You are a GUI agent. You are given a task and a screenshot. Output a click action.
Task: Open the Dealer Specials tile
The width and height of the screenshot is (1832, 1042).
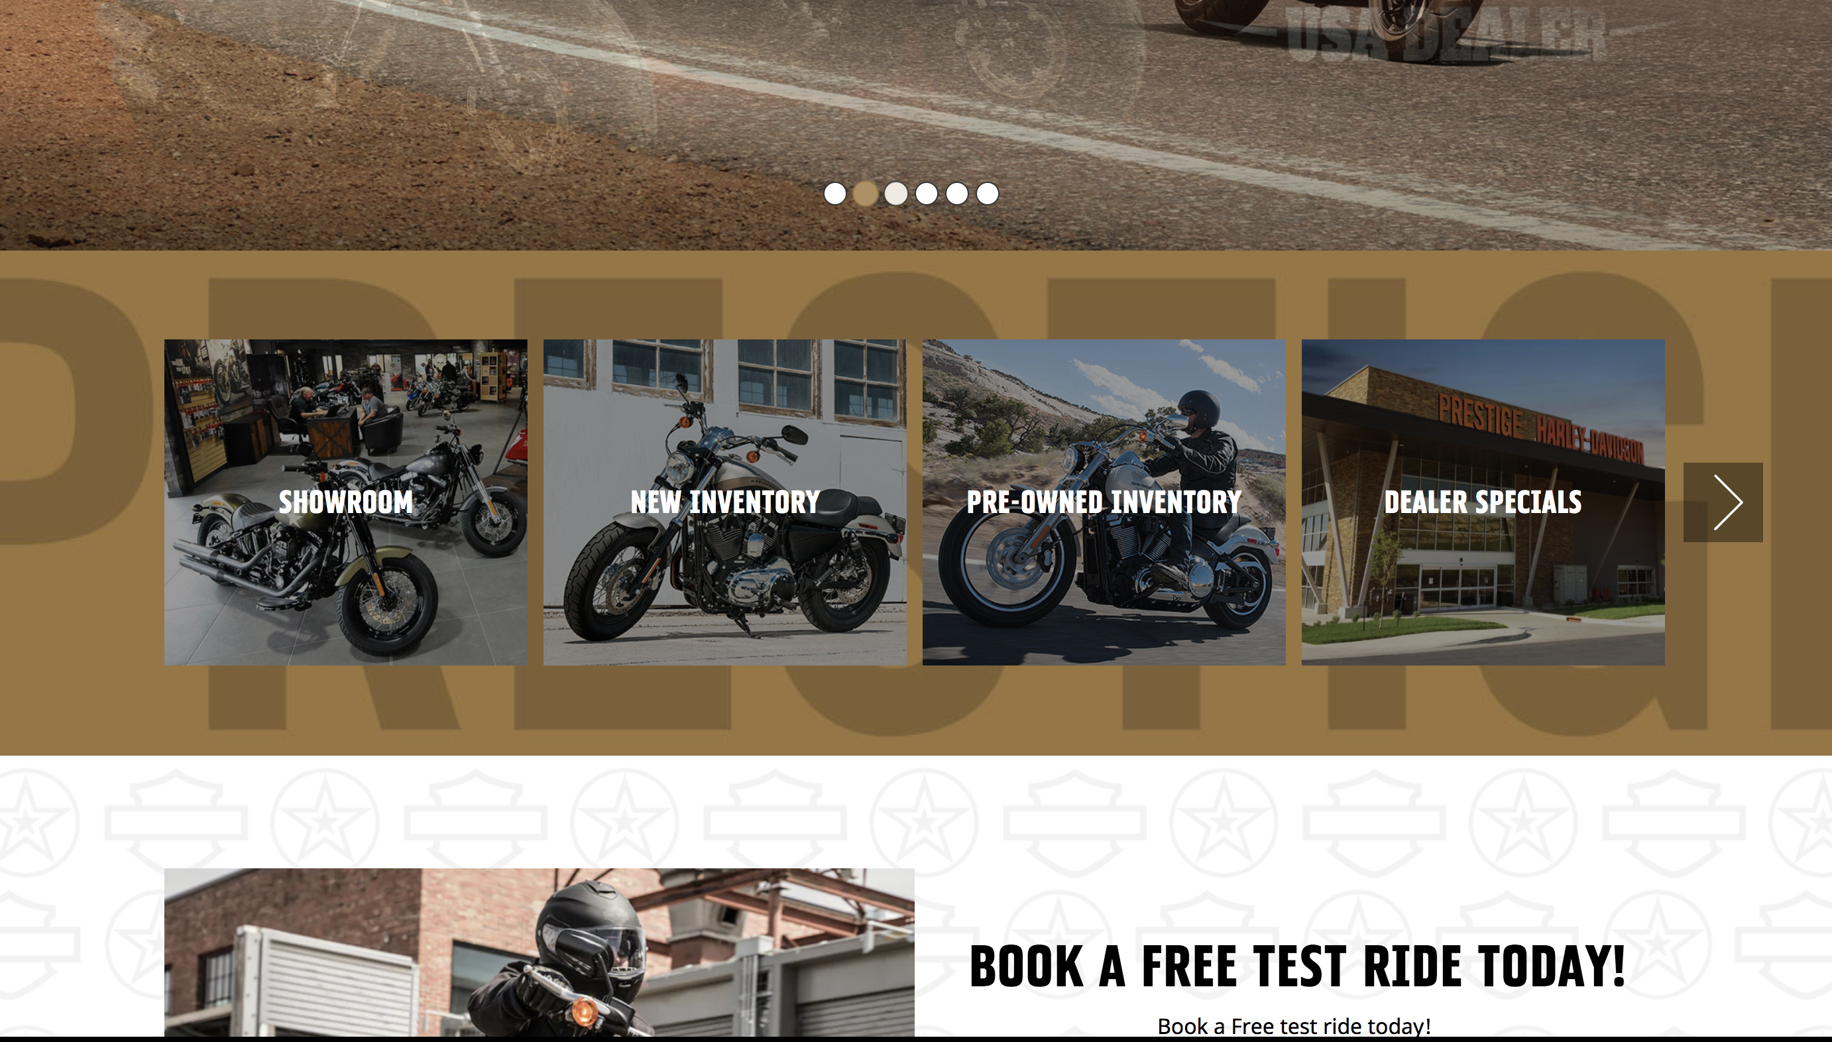click(x=1483, y=502)
